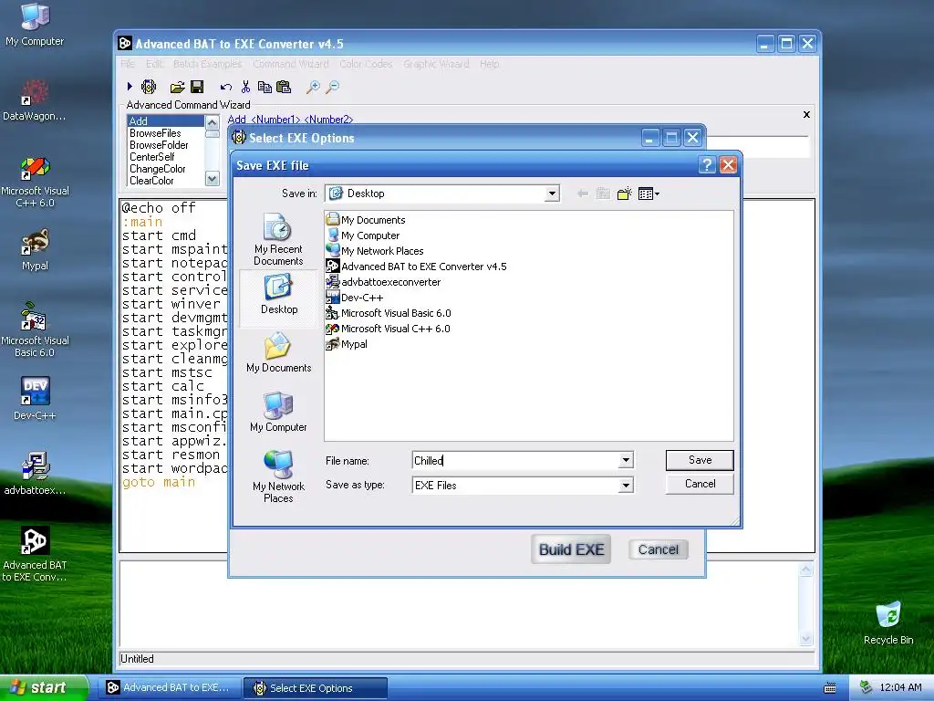Viewport: 934px width, 701px height.
Task: Select the Dev-C++ desktop shortcut icon
Action: pos(35,398)
